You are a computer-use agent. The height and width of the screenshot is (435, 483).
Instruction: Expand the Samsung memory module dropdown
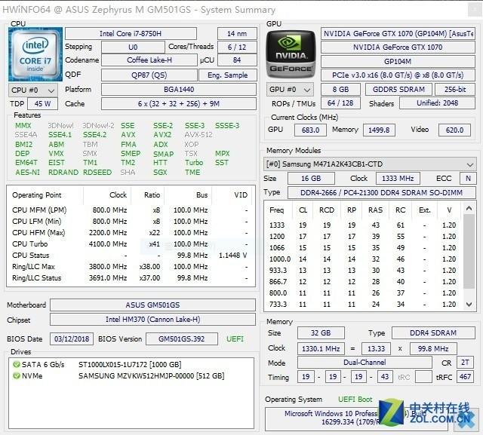click(x=370, y=164)
